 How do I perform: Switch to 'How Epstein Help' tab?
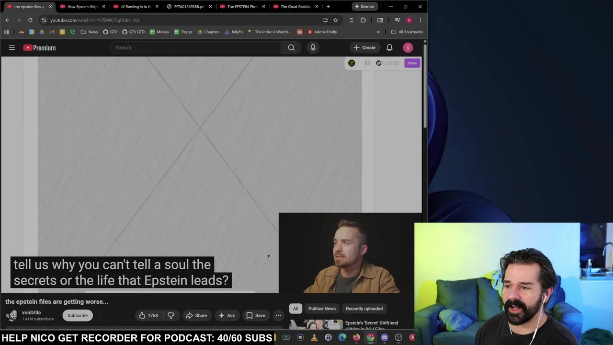(x=82, y=7)
